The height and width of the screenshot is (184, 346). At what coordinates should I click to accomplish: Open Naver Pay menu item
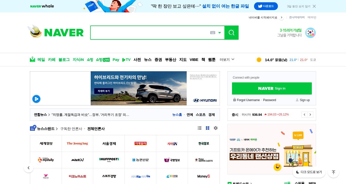(x=116, y=60)
